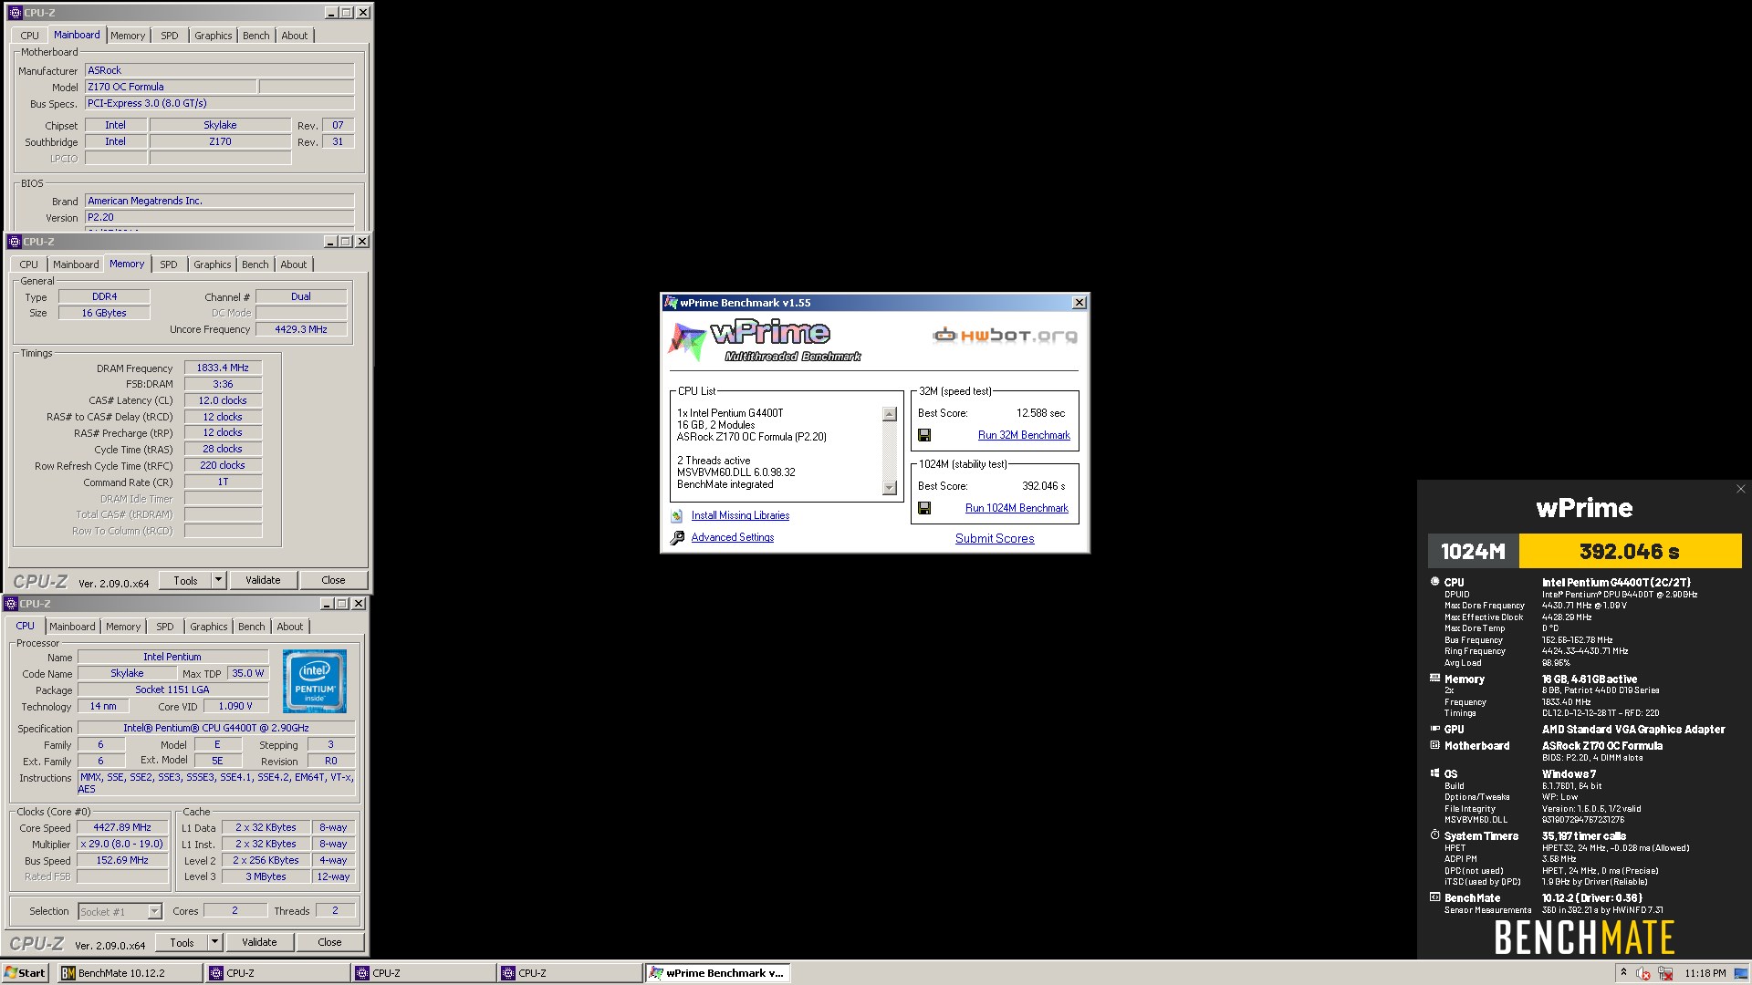Click the Advanced Settings wrench icon

(677, 538)
